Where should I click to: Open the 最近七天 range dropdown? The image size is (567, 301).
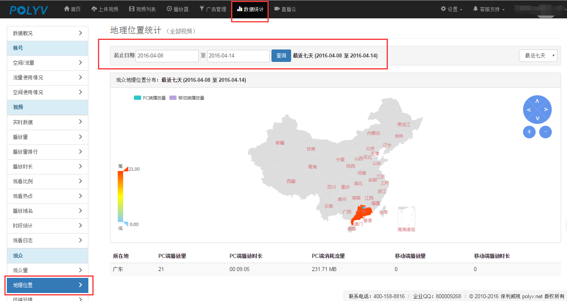pos(538,55)
